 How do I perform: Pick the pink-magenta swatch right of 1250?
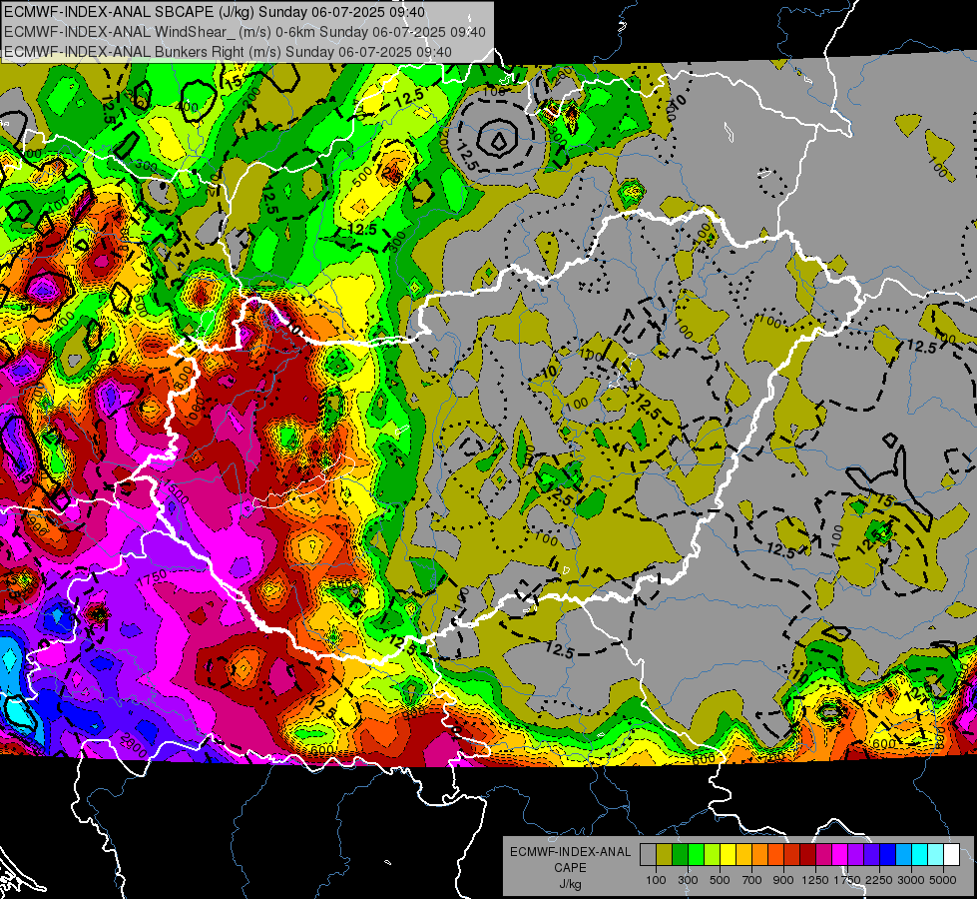823,854
